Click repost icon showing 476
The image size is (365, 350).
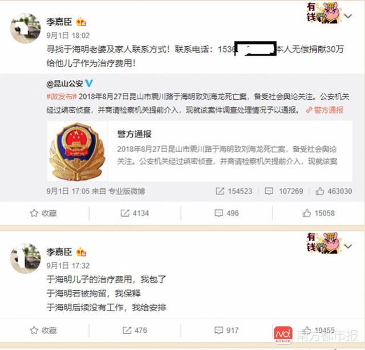[x=127, y=330]
